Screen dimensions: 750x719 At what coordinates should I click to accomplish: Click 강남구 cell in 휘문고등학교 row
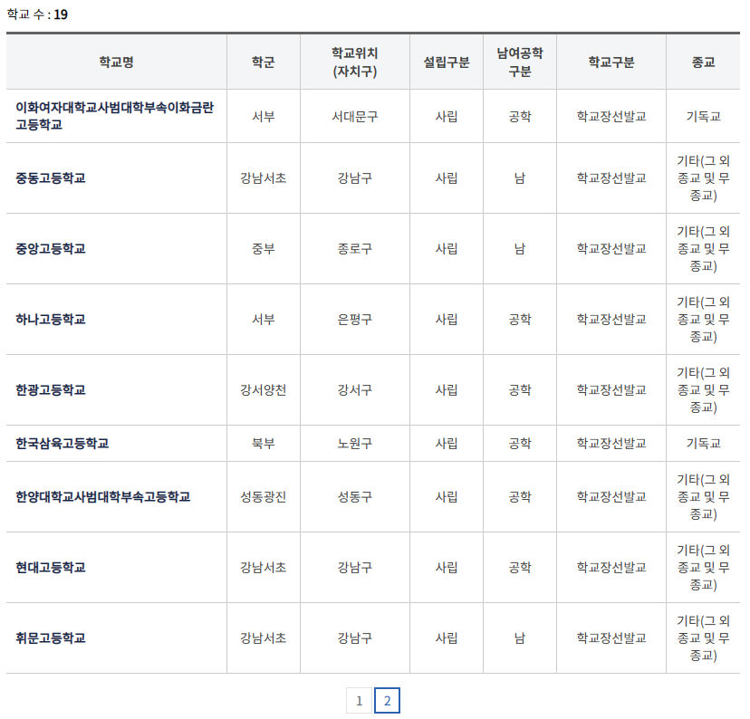click(355, 638)
